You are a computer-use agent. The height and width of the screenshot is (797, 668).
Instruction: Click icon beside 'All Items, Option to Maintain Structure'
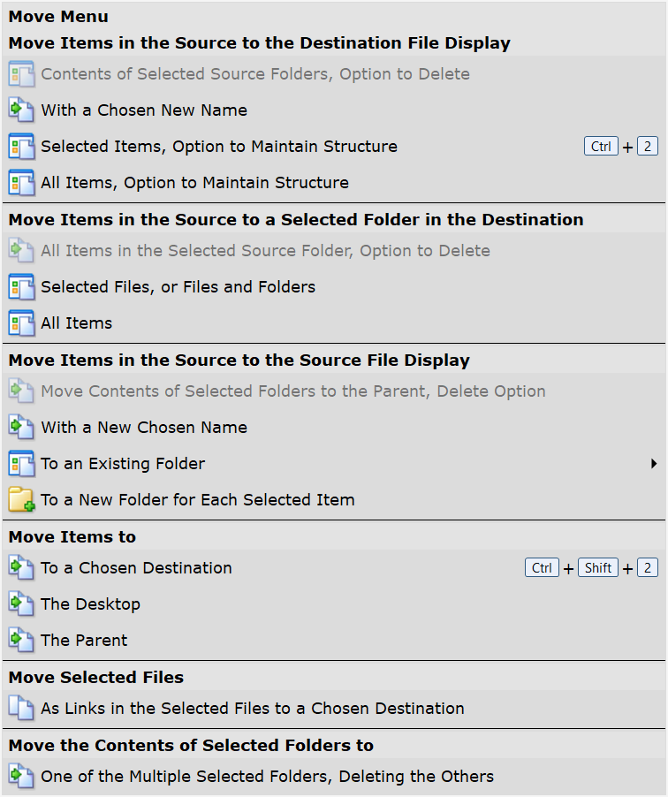point(20,183)
